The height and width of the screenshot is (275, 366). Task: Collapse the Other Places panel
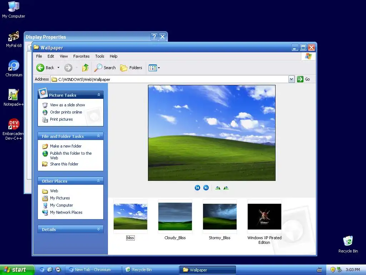[x=99, y=181]
